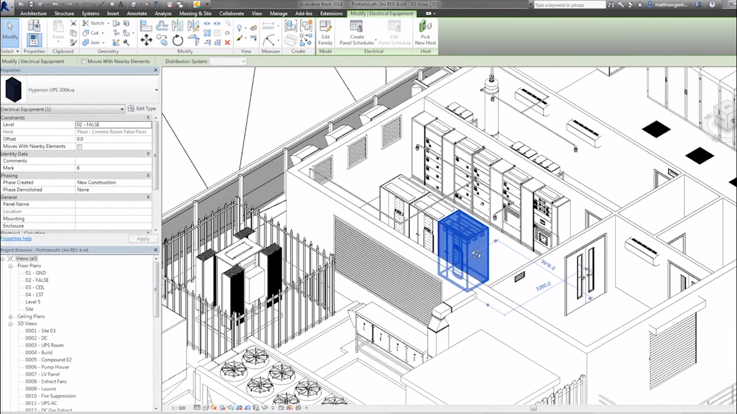
Task: Select the Modify arrow tool
Action: click(x=10, y=32)
